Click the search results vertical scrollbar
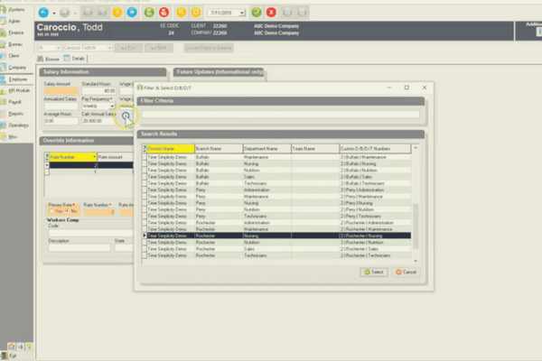542x361 pixels. click(x=416, y=204)
